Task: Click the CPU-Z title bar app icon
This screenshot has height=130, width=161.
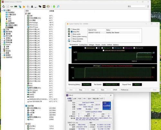Action: click(67, 95)
